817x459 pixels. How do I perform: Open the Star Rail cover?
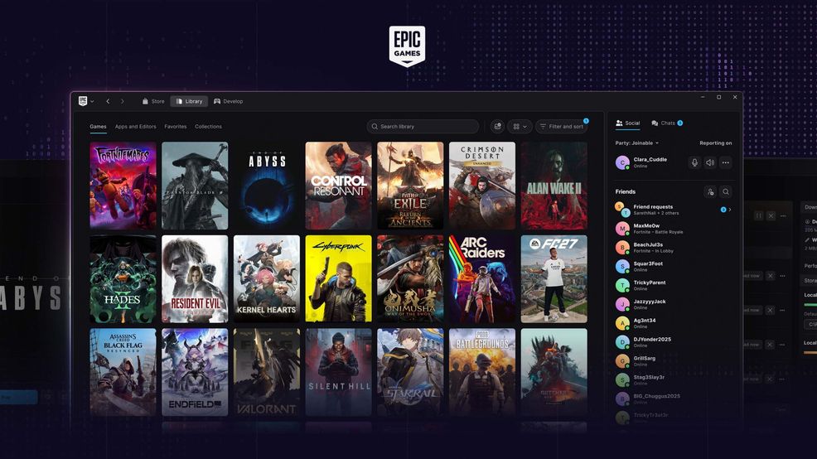[411, 372]
